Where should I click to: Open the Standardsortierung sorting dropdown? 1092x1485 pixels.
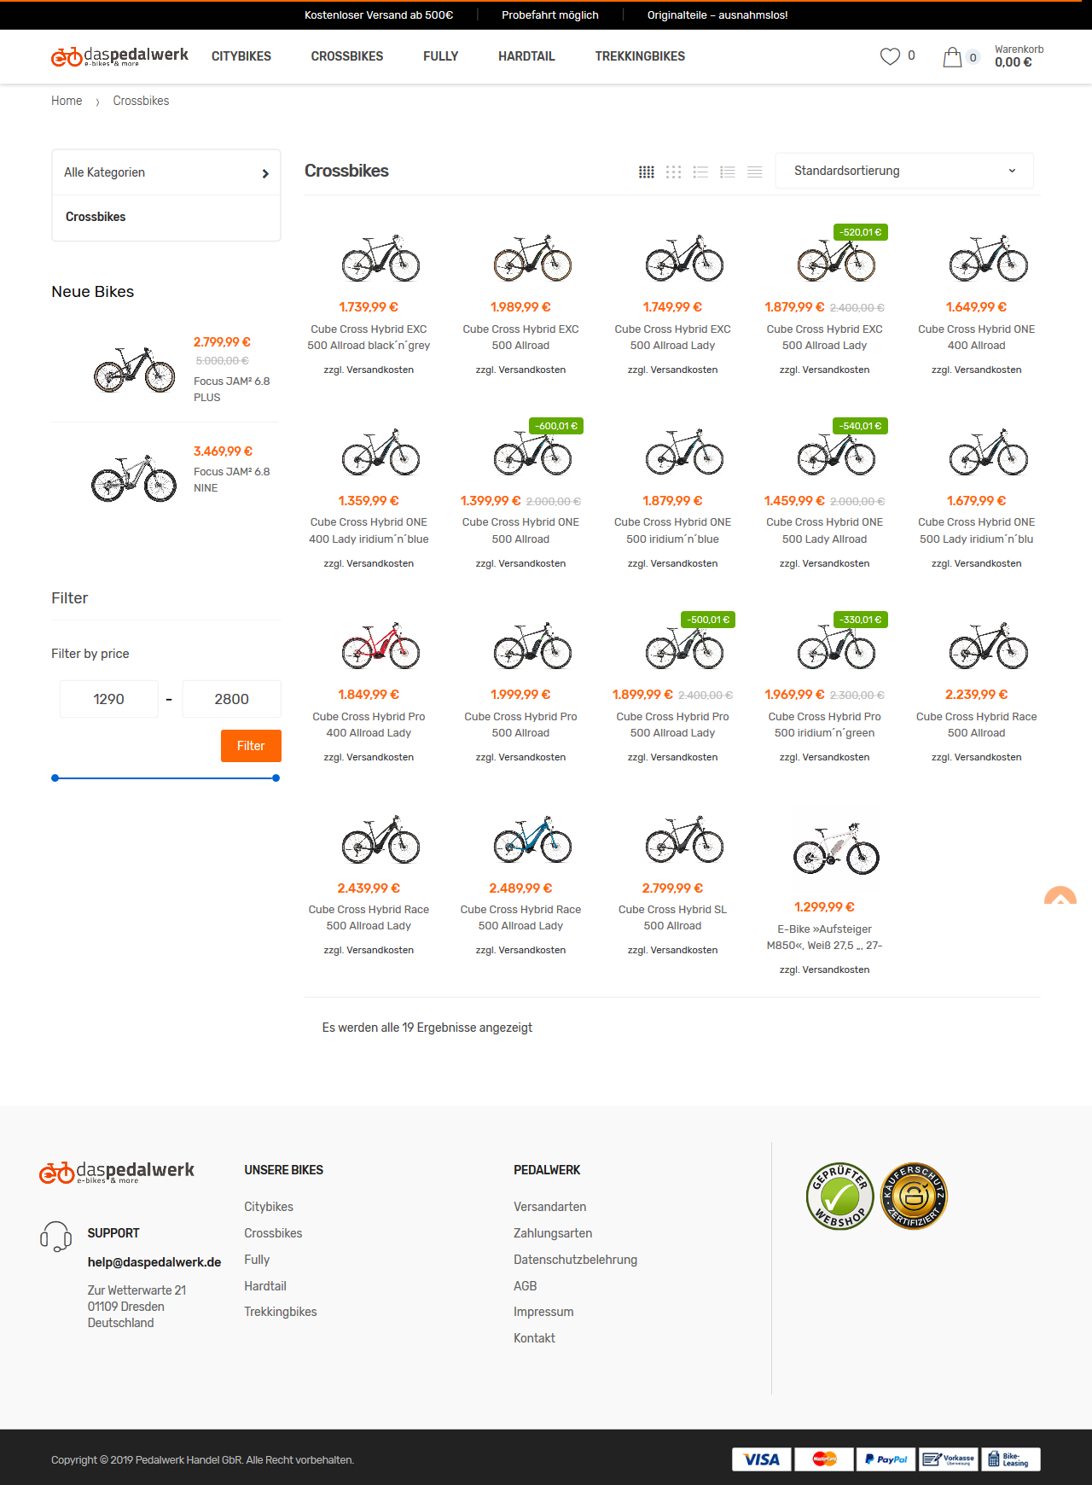[904, 171]
